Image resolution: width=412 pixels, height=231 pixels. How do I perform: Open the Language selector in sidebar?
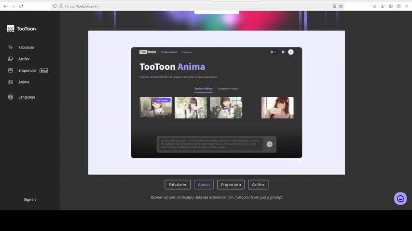click(x=27, y=97)
